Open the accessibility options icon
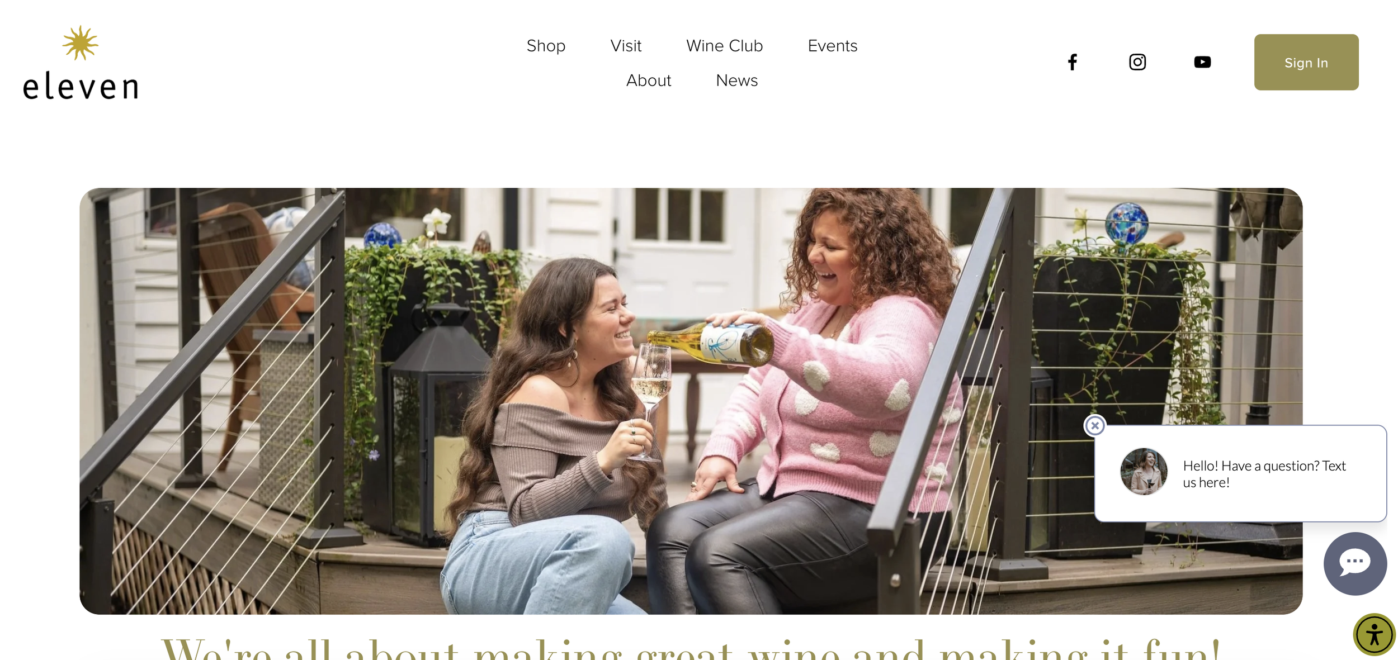The image size is (1398, 660). (x=1373, y=634)
